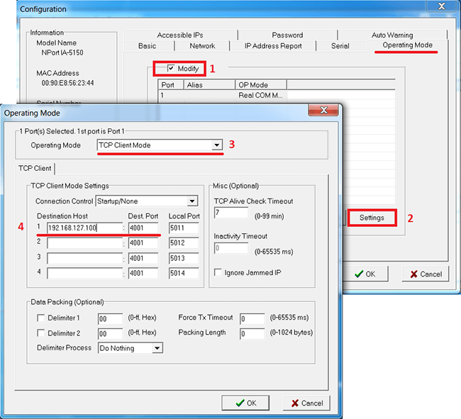
Task: Open the Operating Mode dropdown
Action: pyautogui.click(x=217, y=145)
